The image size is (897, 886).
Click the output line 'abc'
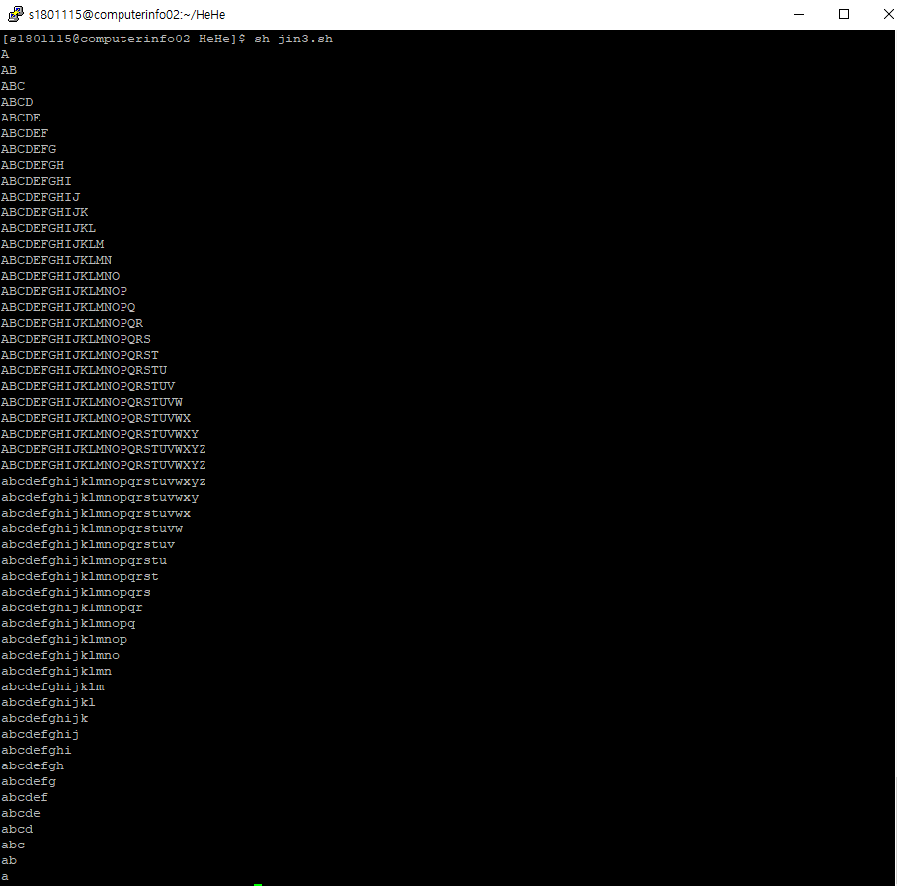point(13,845)
